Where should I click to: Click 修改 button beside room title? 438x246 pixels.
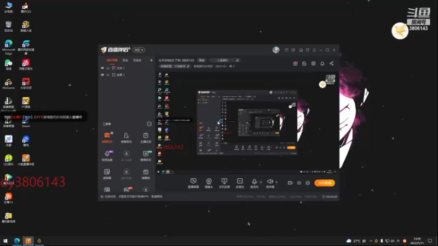[201, 60]
